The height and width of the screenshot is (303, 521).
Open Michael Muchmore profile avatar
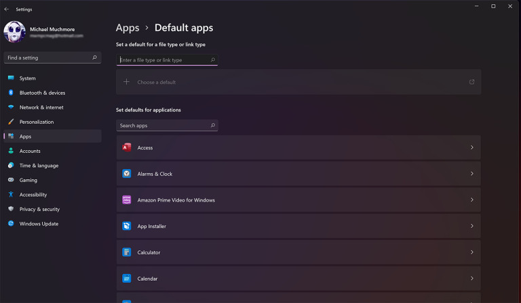coord(15,32)
